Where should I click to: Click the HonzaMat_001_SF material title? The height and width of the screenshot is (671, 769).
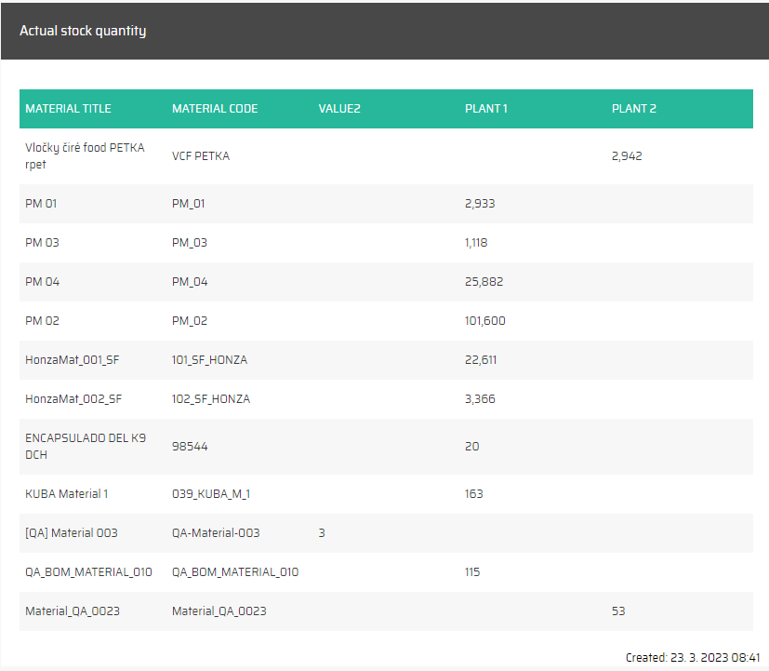click(73, 360)
